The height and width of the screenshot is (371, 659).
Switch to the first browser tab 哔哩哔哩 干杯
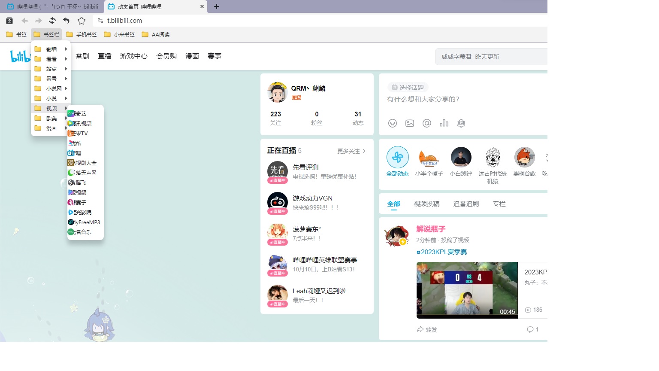point(52,6)
